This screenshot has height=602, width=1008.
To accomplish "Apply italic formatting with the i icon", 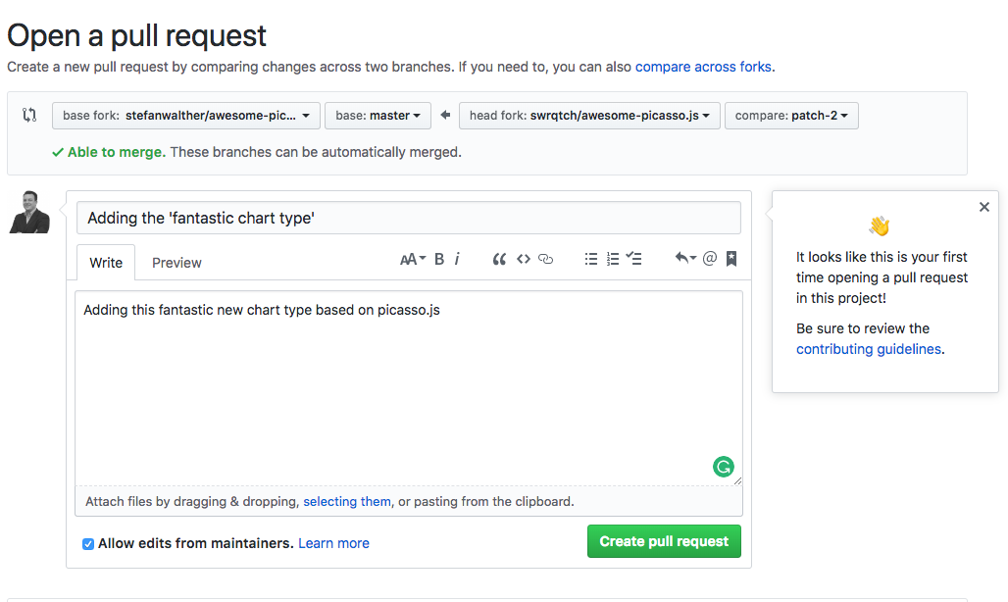I will point(457,259).
